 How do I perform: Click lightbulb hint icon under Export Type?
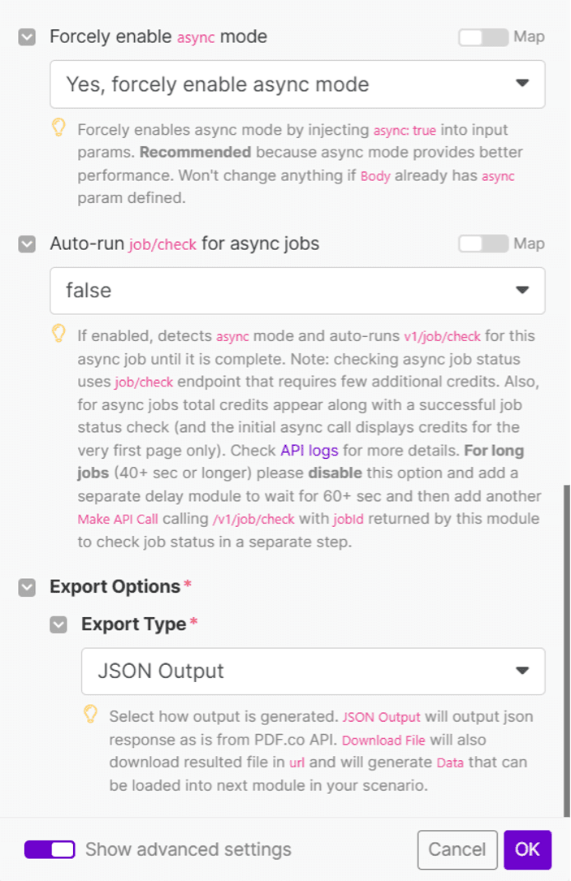click(90, 715)
